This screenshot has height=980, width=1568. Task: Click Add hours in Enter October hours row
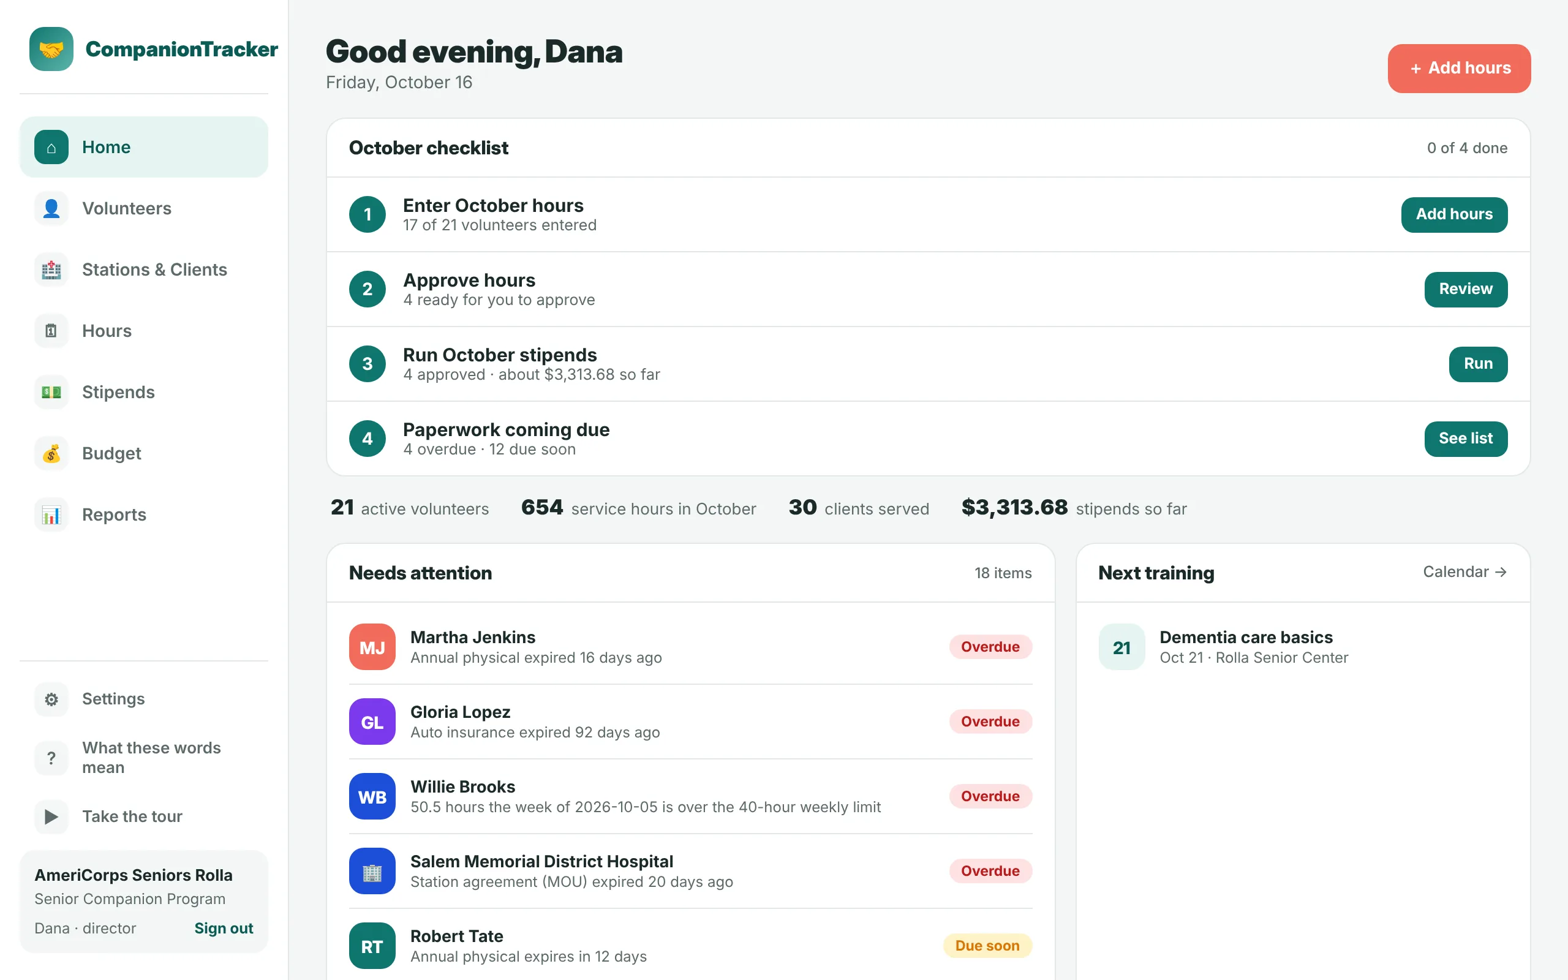[x=1454, y=214]
